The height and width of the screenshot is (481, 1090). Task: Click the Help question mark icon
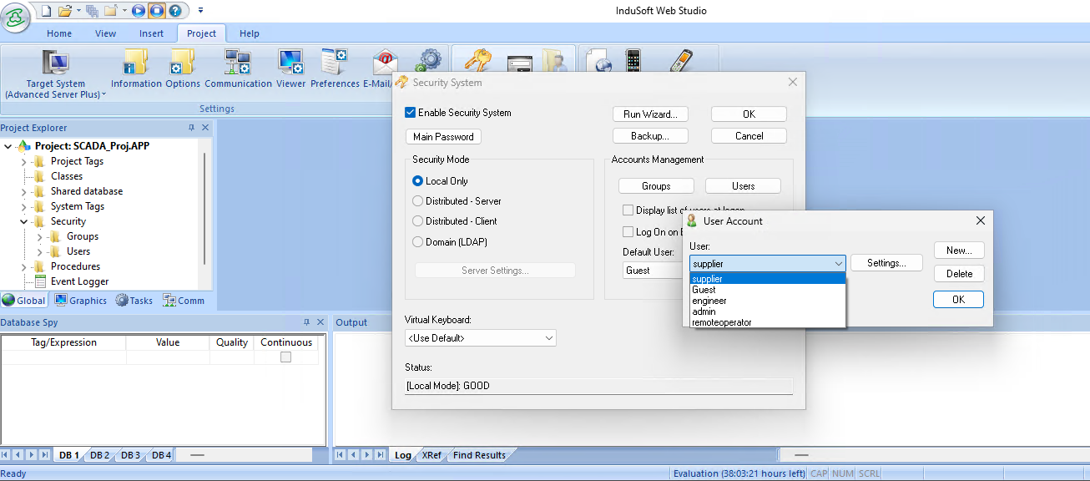[x=174, y=11]
